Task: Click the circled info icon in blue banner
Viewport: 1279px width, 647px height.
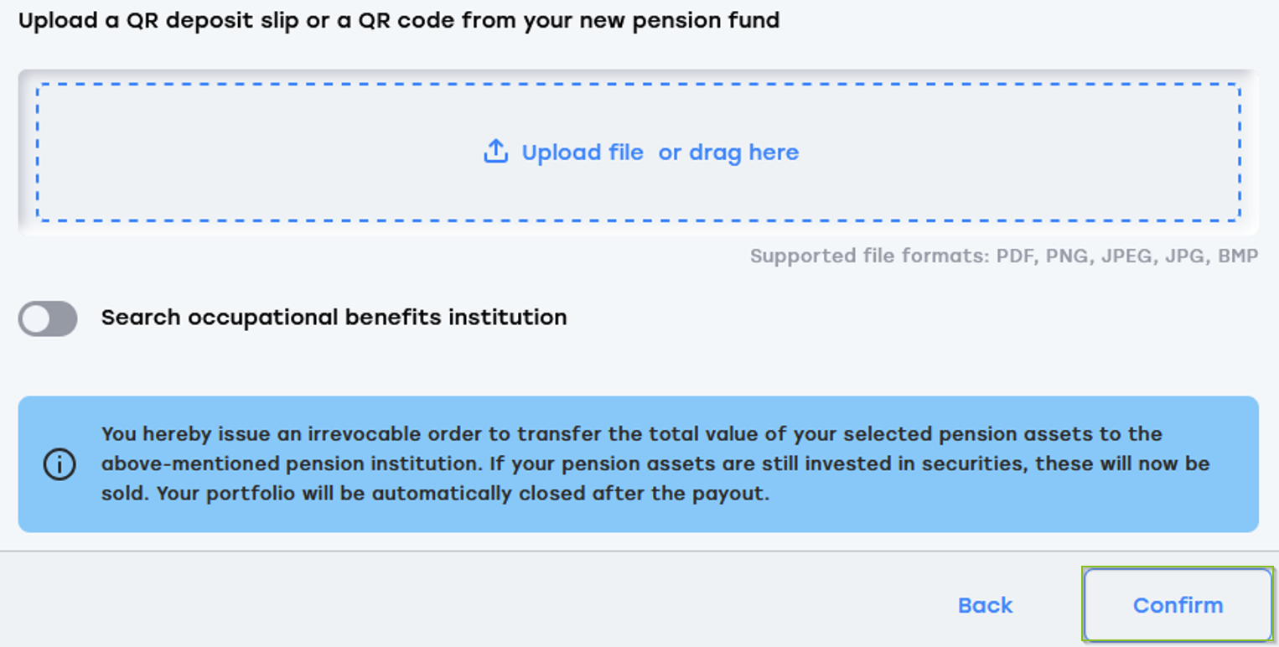Action: pyautogui.click(x=60, y=464)
